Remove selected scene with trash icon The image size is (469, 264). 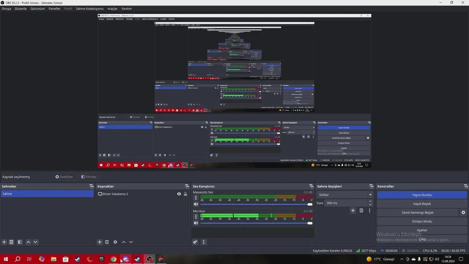click(11, 242)
